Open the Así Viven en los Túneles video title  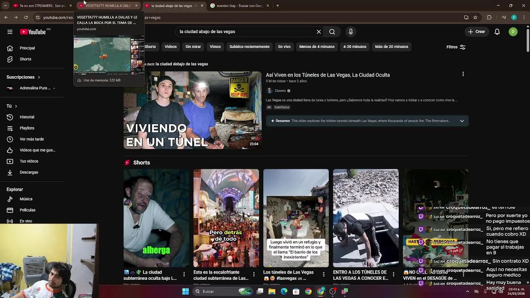tap(328, 75)
